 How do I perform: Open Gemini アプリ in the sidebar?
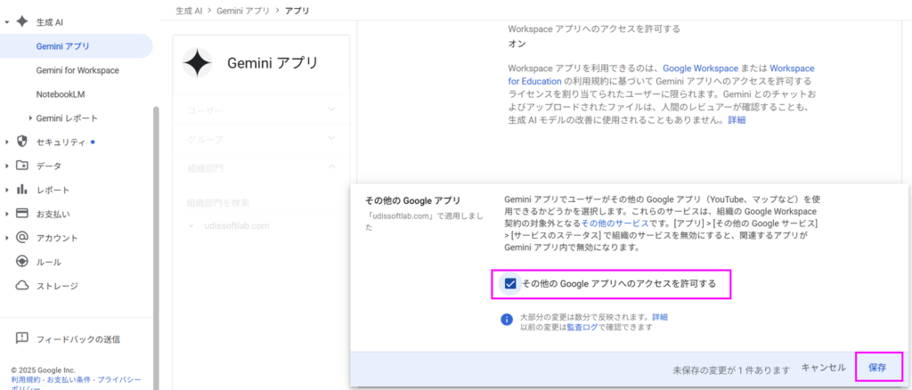click(77, 46)
